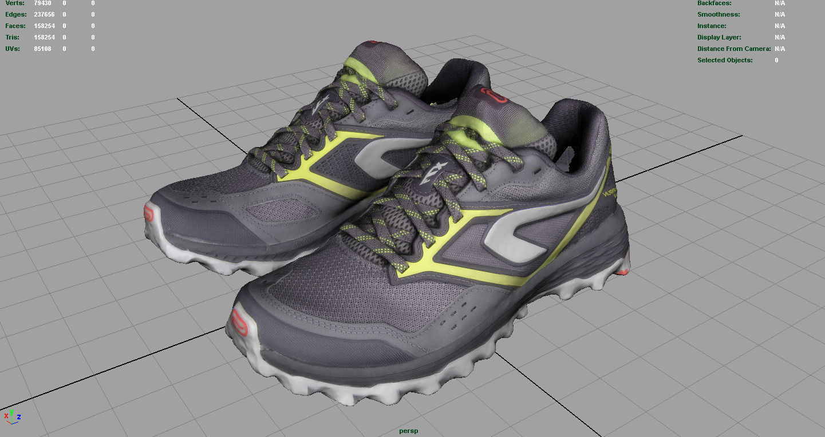This screenshot has width=825, height=437.
Task: Click the Distance From Camera: label
Action: pos(734,49)
